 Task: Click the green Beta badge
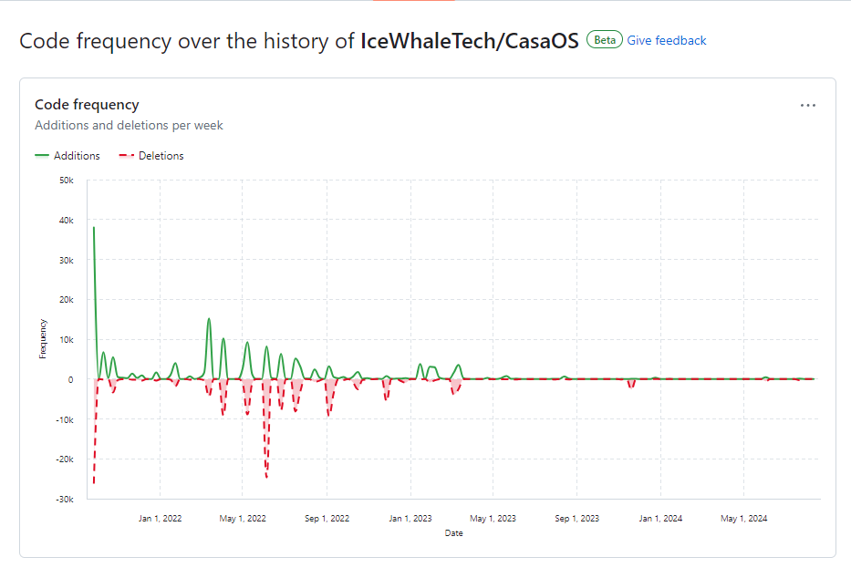(604, 40)
